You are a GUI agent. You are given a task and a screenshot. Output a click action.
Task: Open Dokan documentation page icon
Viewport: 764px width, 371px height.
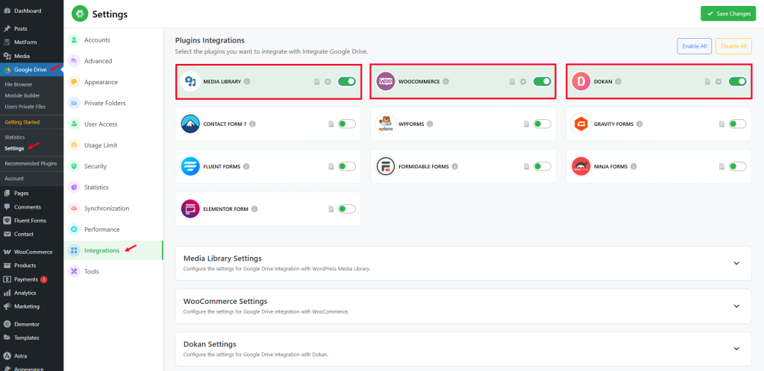pyautogui.click(x=707, y=82)
